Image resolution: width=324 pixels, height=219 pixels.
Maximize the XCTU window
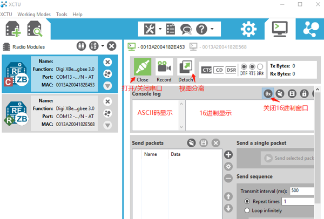(300, 4)
